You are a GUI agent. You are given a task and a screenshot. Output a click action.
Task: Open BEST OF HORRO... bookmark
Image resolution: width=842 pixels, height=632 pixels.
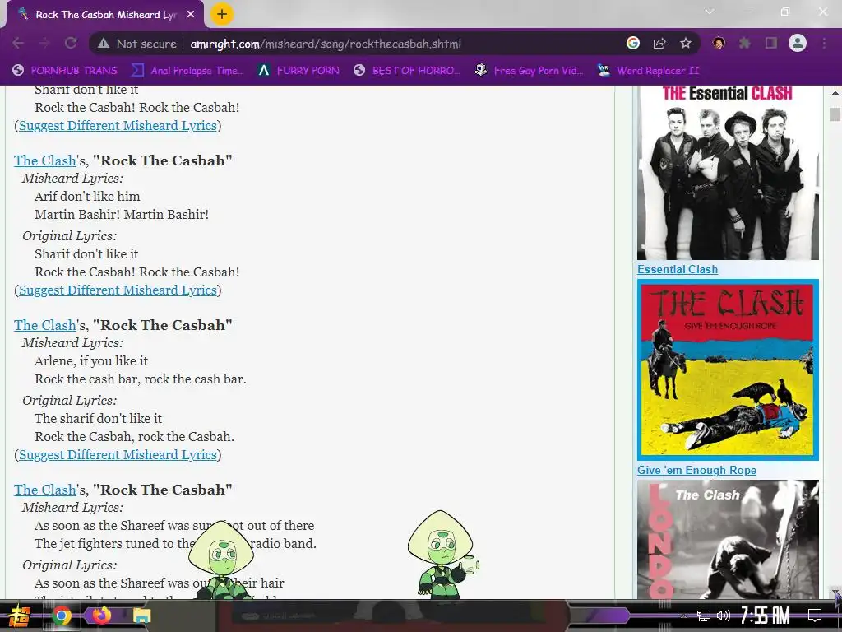[407, 71]
